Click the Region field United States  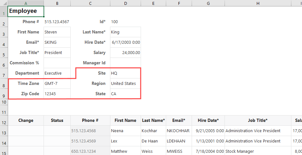pos(125,84)
